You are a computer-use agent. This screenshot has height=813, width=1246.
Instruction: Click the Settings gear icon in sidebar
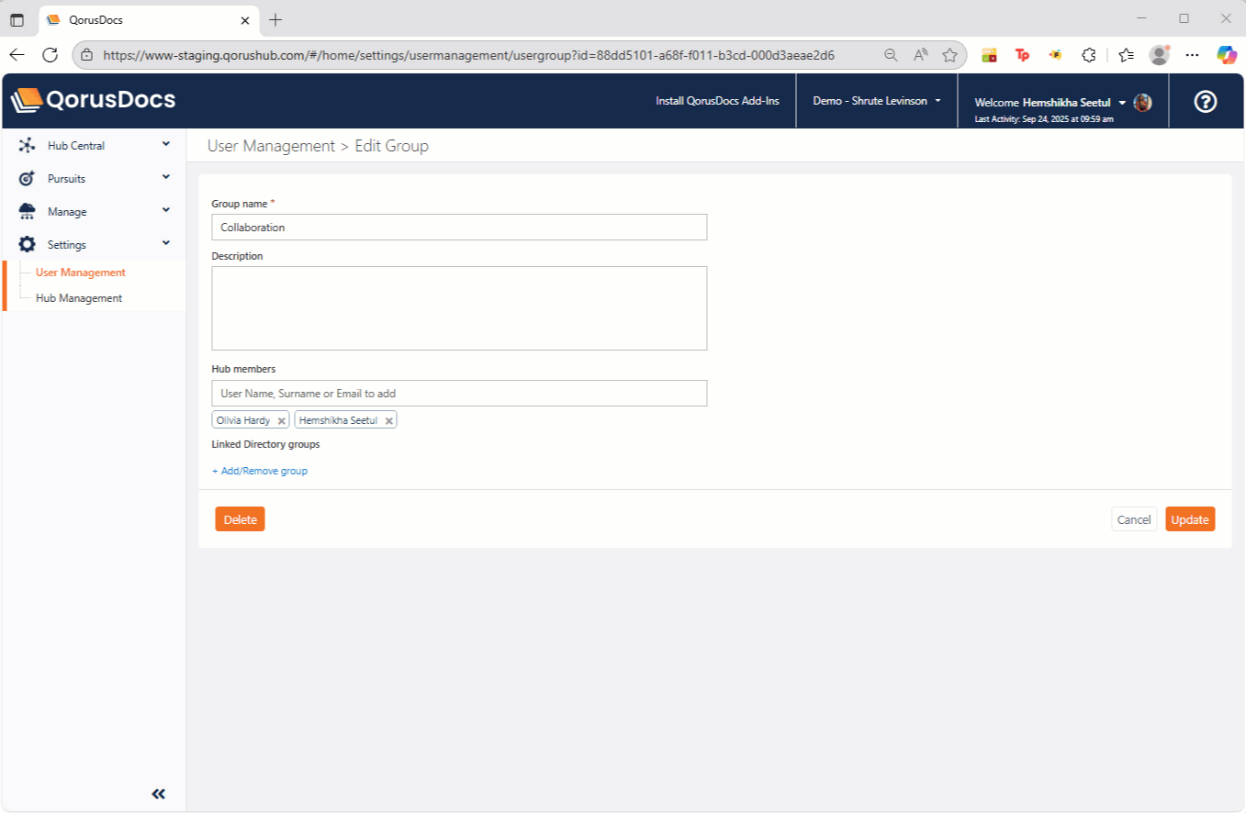tap(26, 244)
